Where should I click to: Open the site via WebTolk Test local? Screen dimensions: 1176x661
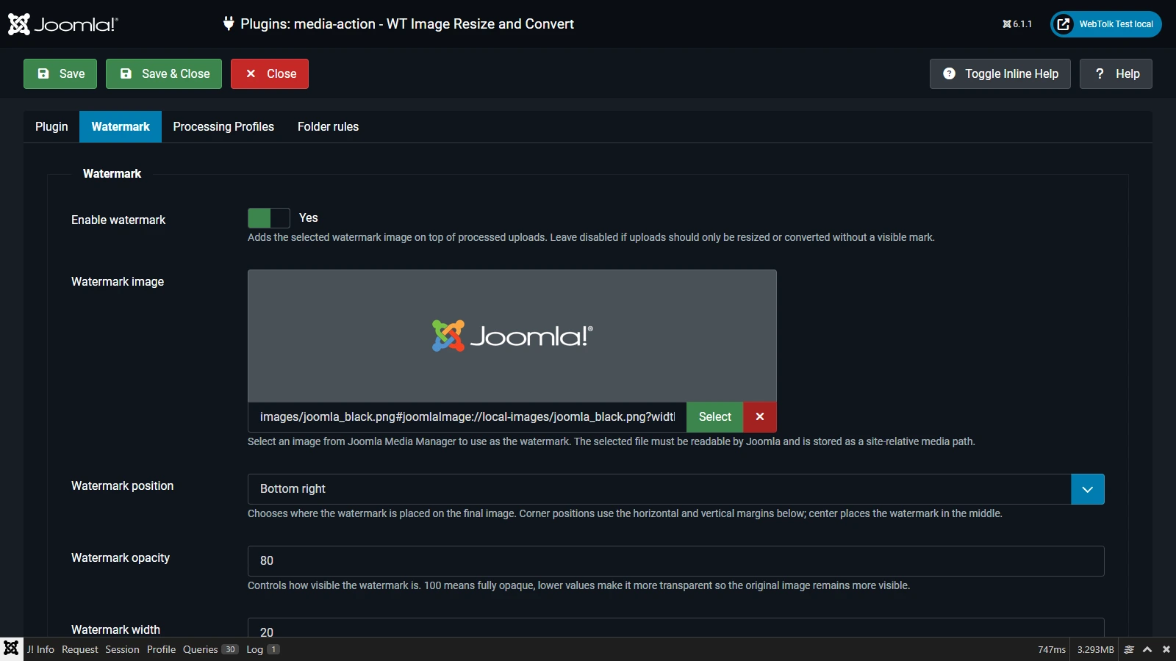(1106, 24)
